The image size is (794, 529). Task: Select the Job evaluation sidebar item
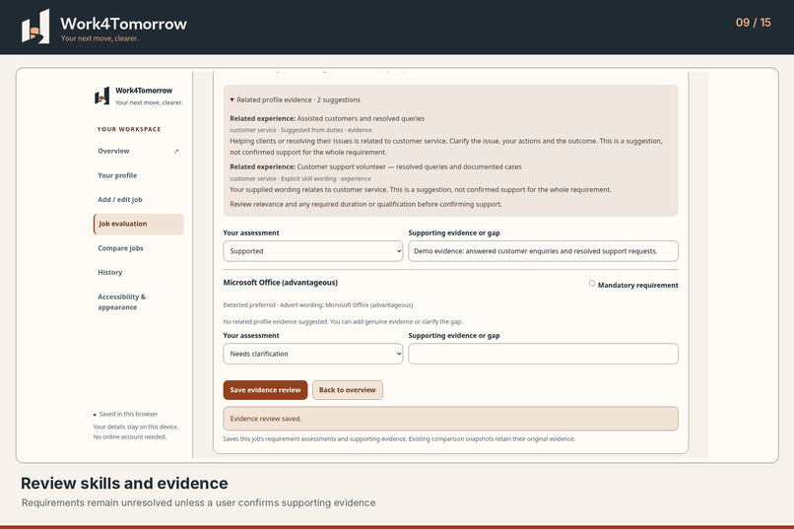[x=138, y=224]
